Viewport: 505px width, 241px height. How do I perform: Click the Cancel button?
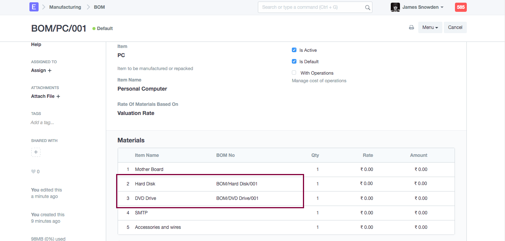[455, 27]
